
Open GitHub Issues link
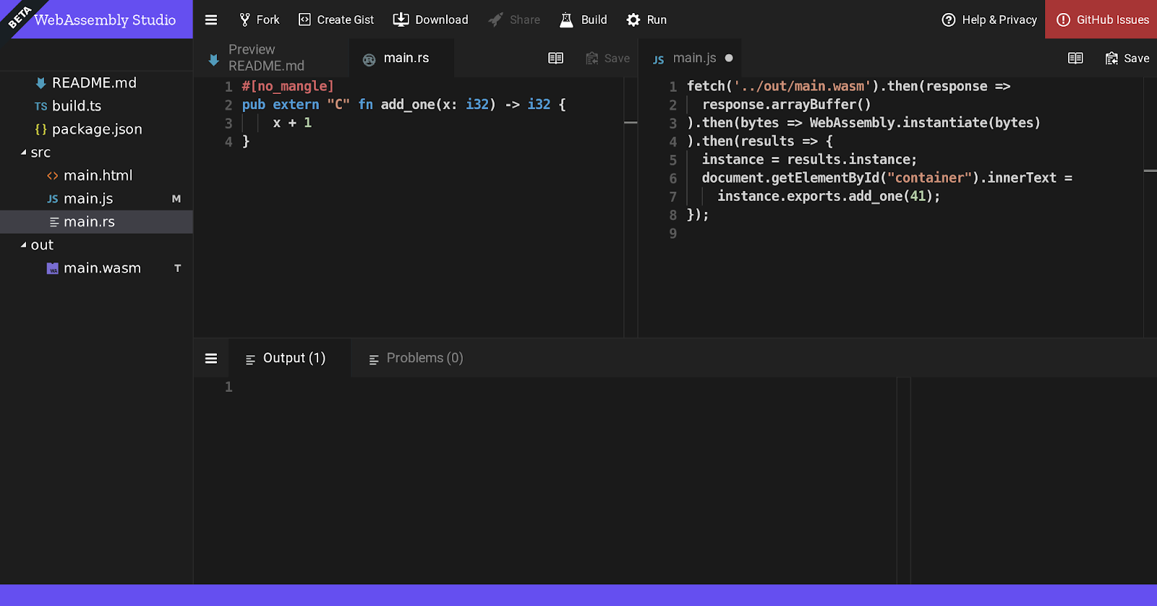pos(1102,20)
